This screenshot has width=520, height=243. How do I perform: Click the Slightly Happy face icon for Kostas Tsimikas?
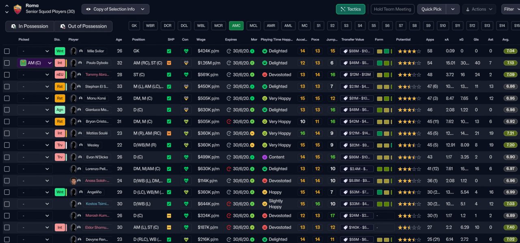tap(264, 204)
